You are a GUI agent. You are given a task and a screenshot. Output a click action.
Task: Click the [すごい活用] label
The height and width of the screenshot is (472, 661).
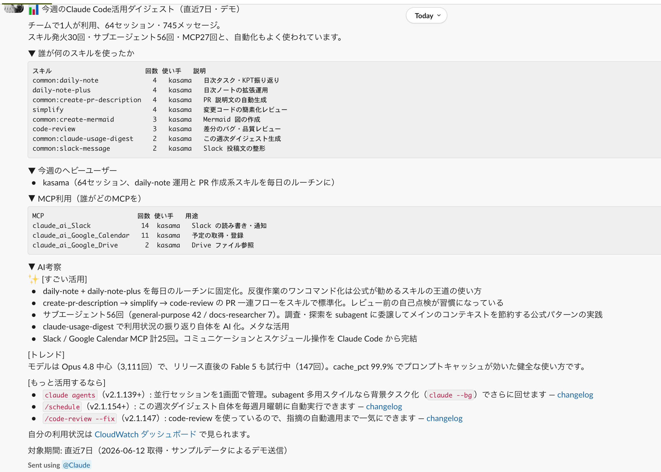(x=64, y=279)
